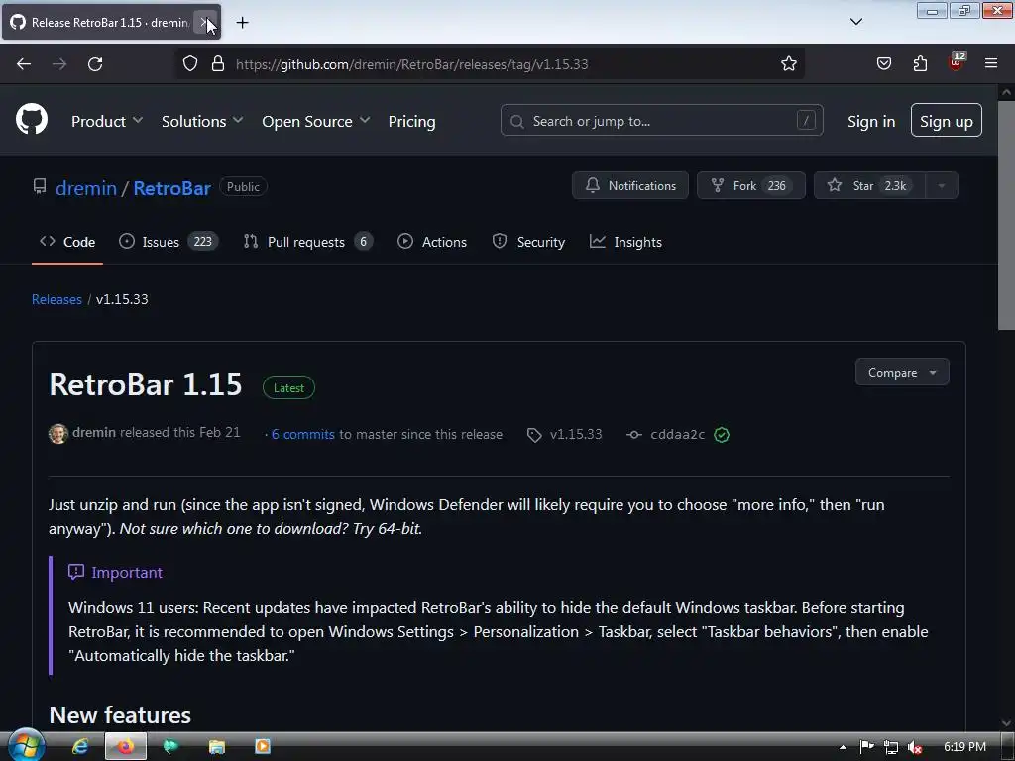Screen dimensions: 1015x761
Task: Click the Search or jump to field
Action: point(661,120)
